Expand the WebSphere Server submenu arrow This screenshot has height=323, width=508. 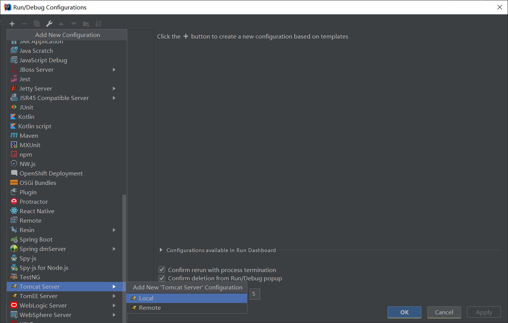(x=114, y=315)
